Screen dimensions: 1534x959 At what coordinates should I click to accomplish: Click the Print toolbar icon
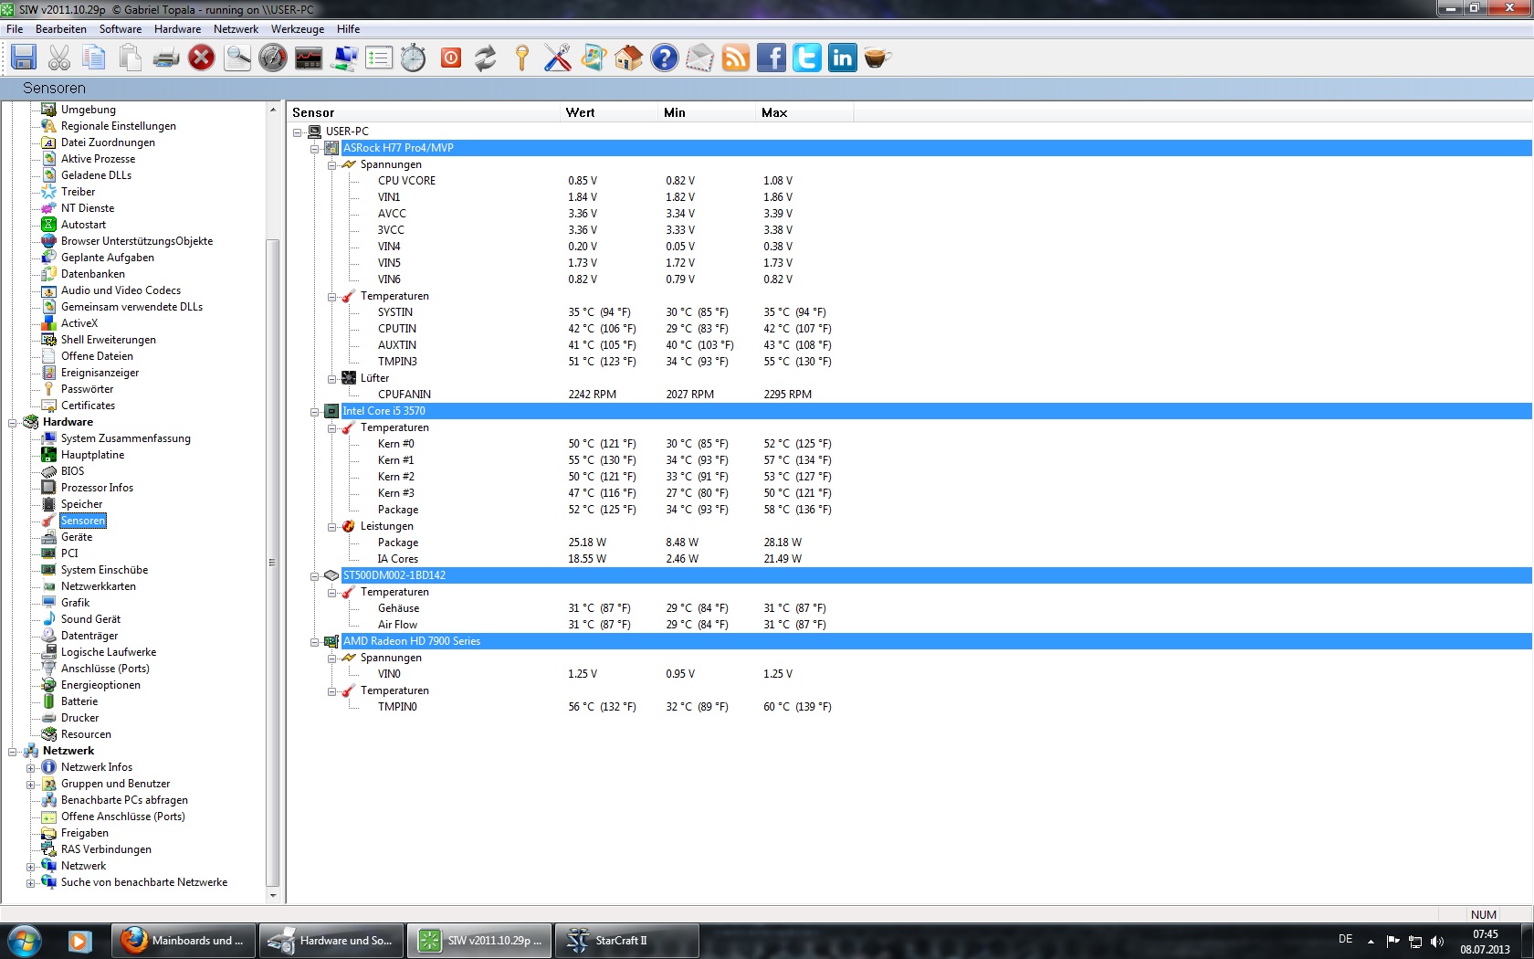coord(166,58)
